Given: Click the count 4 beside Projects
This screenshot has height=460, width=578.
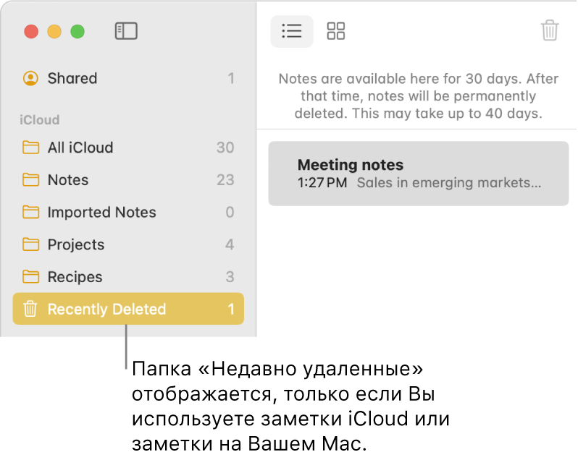Looking at the screenshot, I should tap(230, 244).
